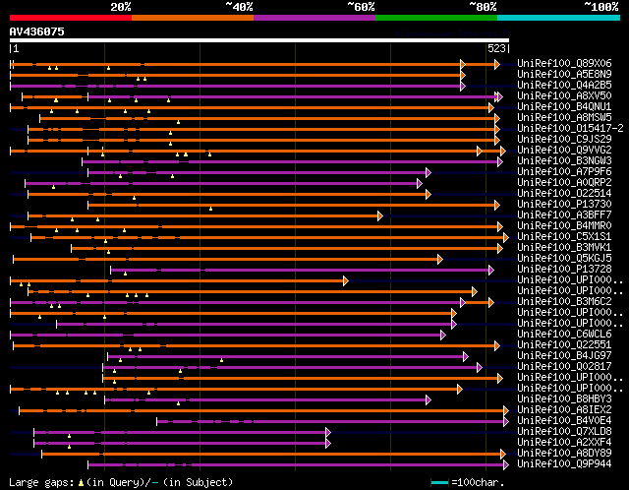Select the UniRef100_A3BFF7 label
The height and width of the screenshot is (490, 629).
564,215
